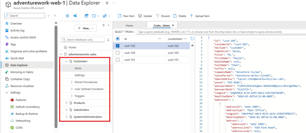Toggle the select-all items checkbox
The image size is (306, 133).
click(118, 39)
